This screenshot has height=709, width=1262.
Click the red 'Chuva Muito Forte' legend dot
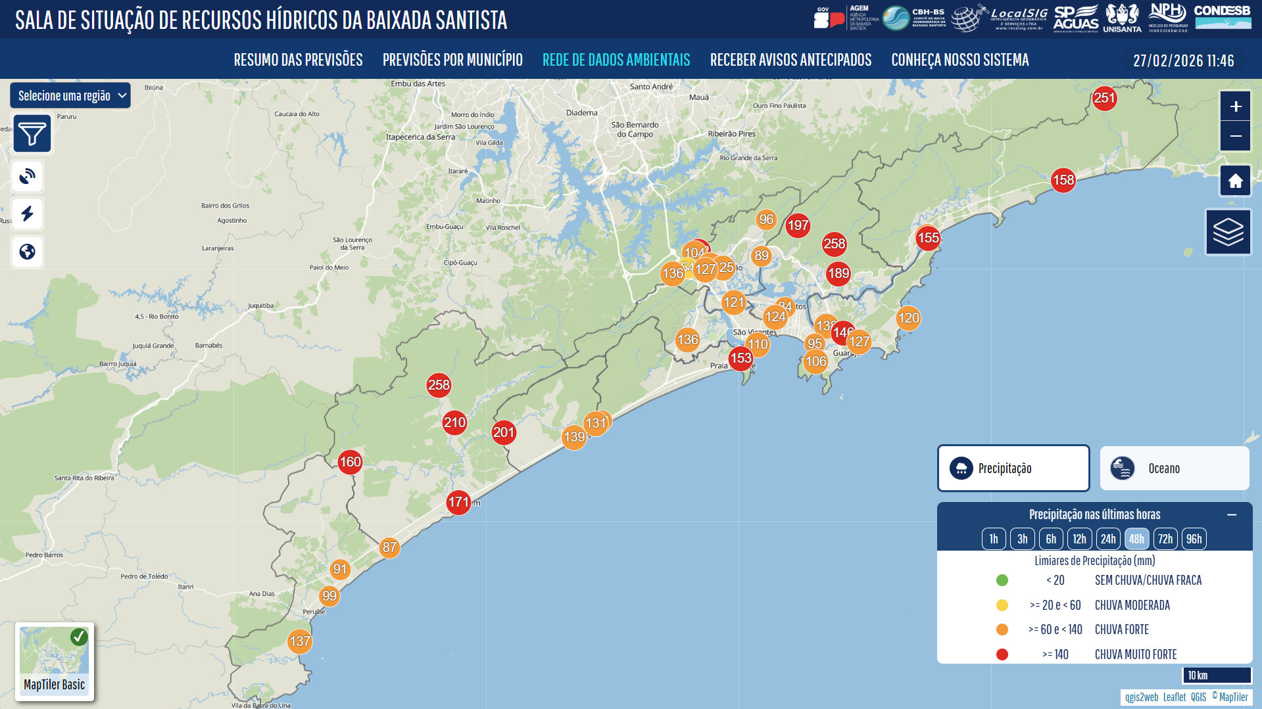[1002, 654]
